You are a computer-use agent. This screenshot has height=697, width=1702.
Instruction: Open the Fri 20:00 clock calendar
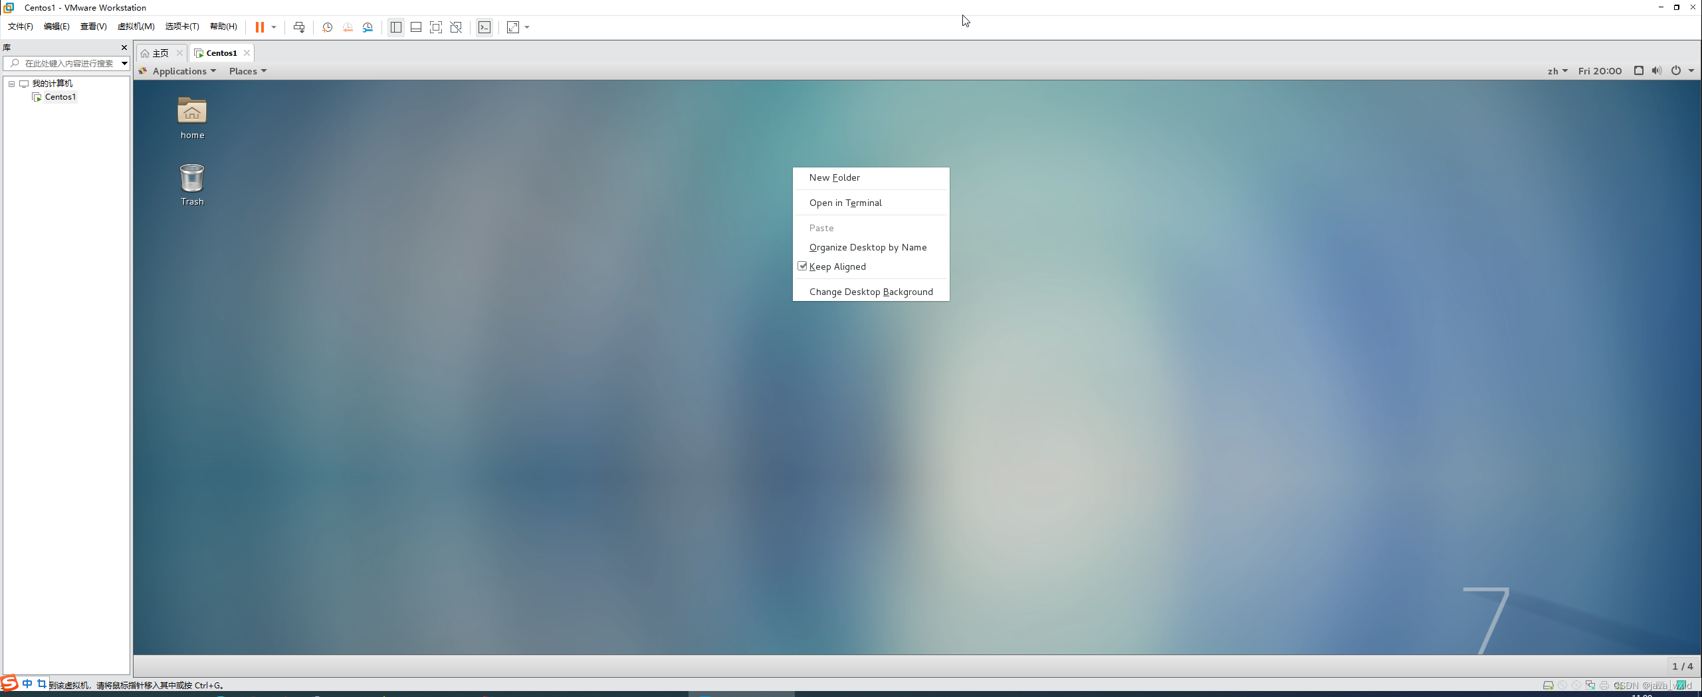click(1600, 71)
